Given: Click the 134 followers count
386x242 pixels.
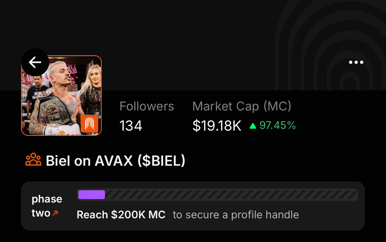Looking at the screenshot, I should point(131,126).
